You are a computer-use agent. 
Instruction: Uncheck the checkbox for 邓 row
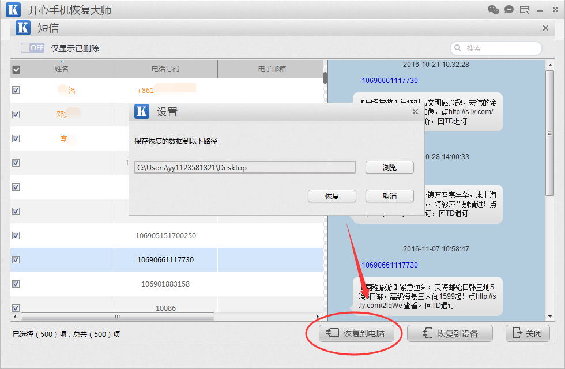tap(16, 114)
